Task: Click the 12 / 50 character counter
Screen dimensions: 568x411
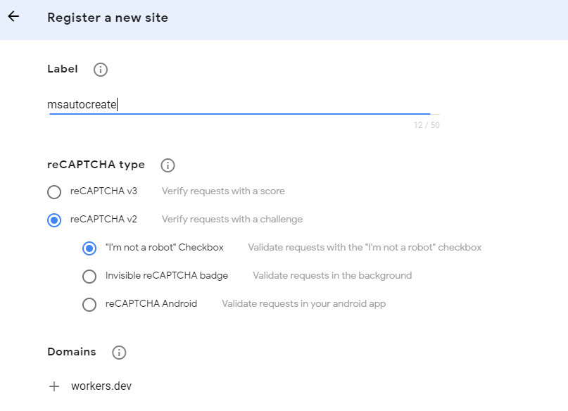Action: [x=427, y=125]
